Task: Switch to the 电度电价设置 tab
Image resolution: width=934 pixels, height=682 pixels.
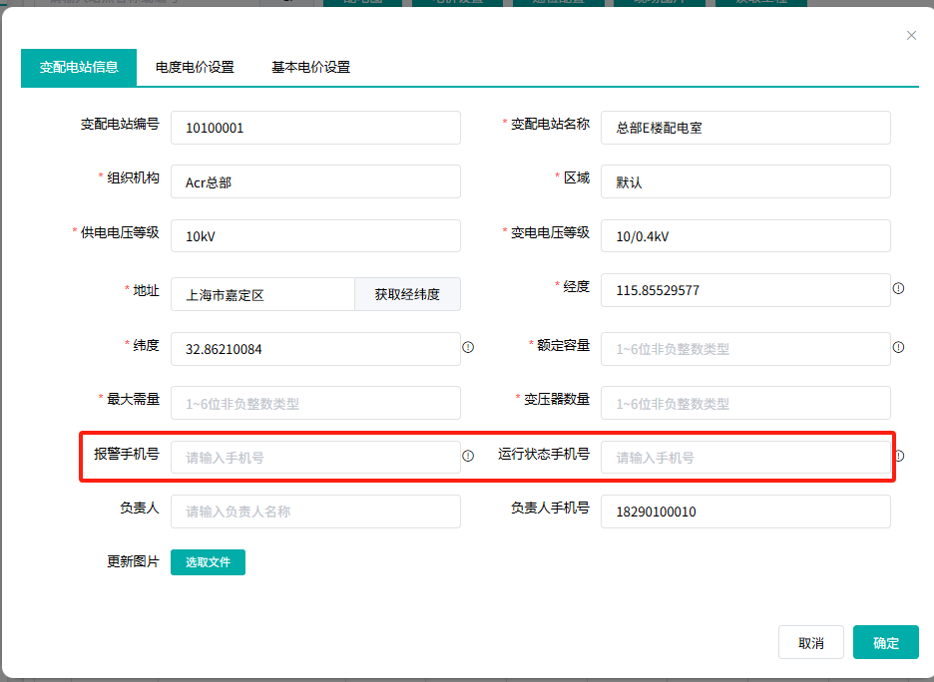Action: click(x=195, y=68)
